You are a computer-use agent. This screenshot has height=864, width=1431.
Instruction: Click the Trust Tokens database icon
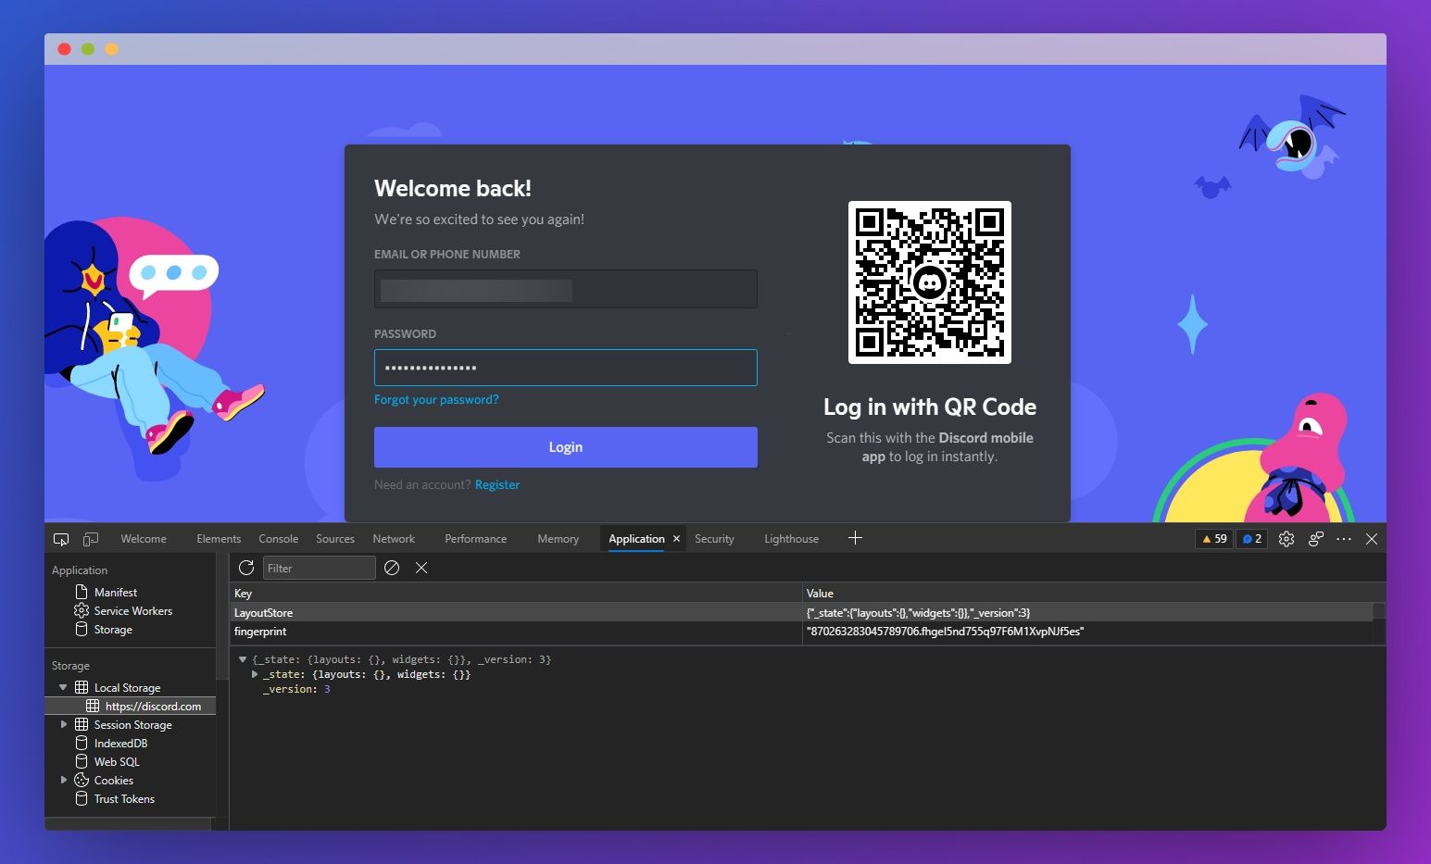(x=82, y=798)
